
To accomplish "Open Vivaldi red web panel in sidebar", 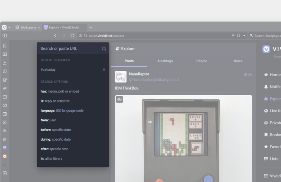I will click(x=5, y=156).
